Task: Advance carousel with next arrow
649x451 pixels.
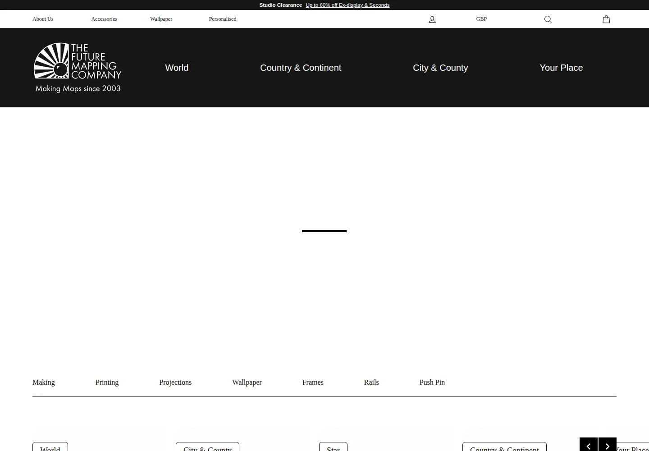Action: (x=608, y=445)
